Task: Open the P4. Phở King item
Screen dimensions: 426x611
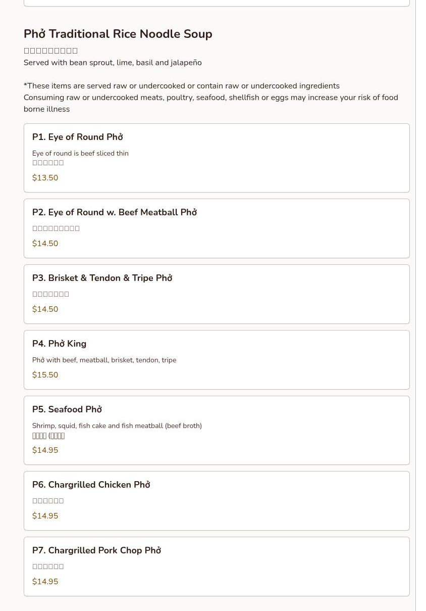Action: [60, 344]
